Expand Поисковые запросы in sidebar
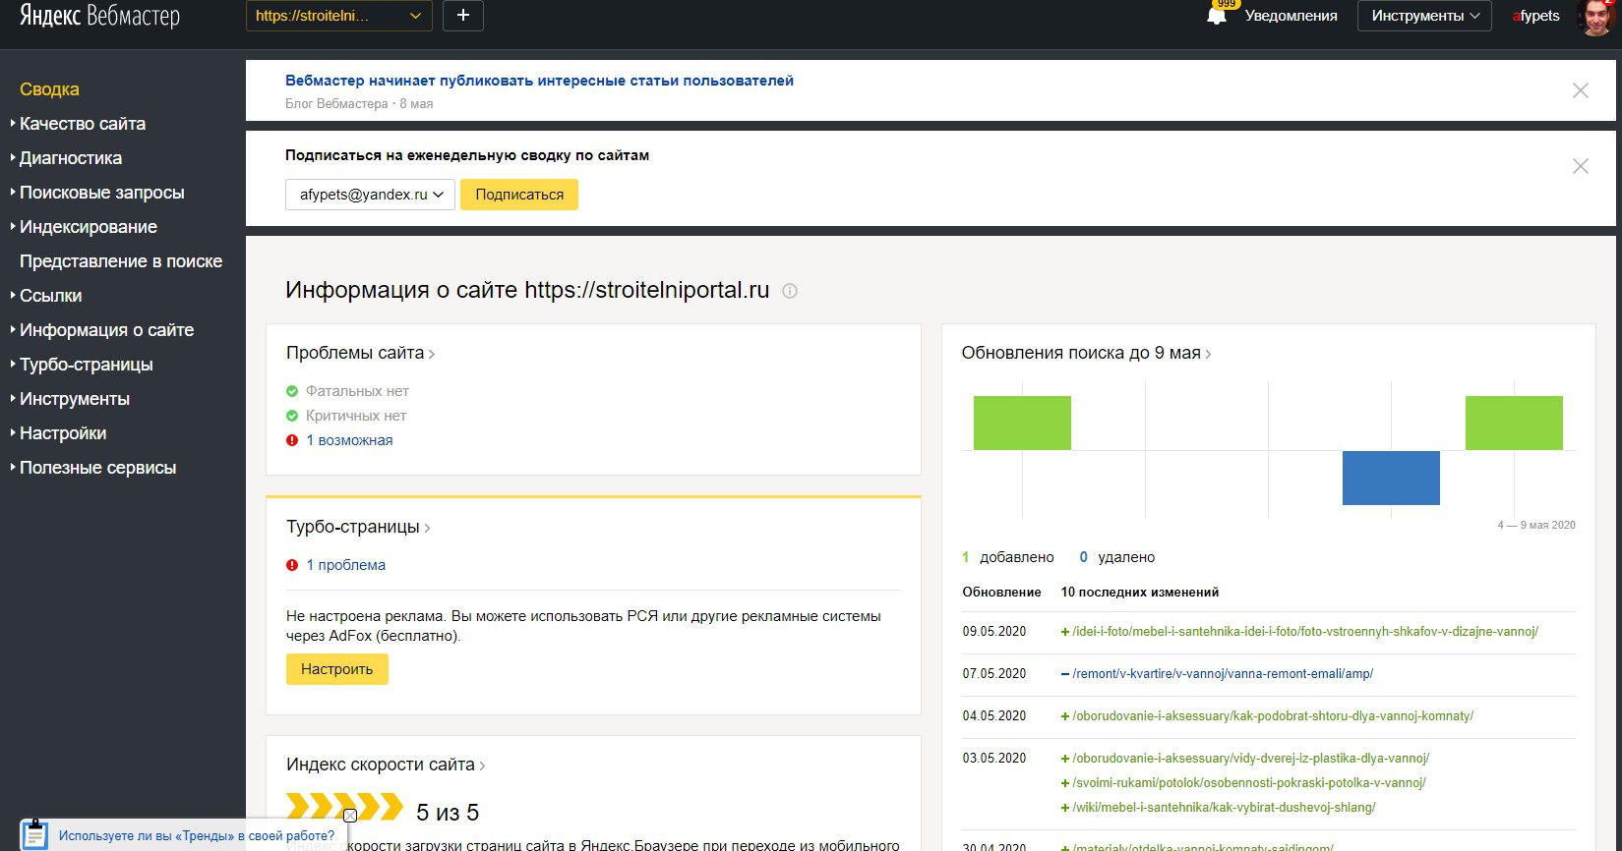This screenshot has width=1622, height=851. (102, 193)
